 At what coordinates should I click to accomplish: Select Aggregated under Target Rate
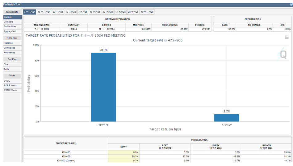(10, 31)
